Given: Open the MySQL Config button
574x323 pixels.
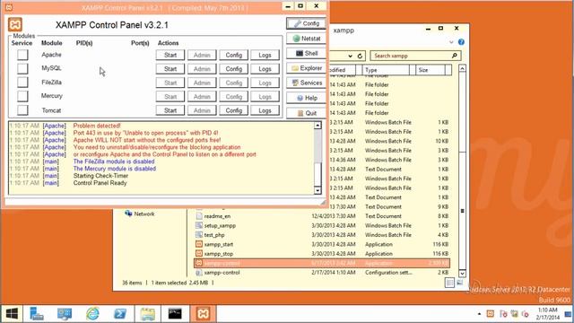Looking at the screenshot, I should tap(233, 69).
